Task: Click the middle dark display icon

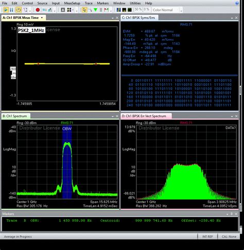Action: click(124, 10)
